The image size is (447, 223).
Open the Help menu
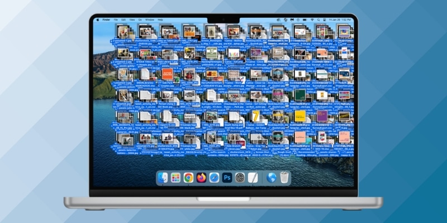(x=160, y=20)
